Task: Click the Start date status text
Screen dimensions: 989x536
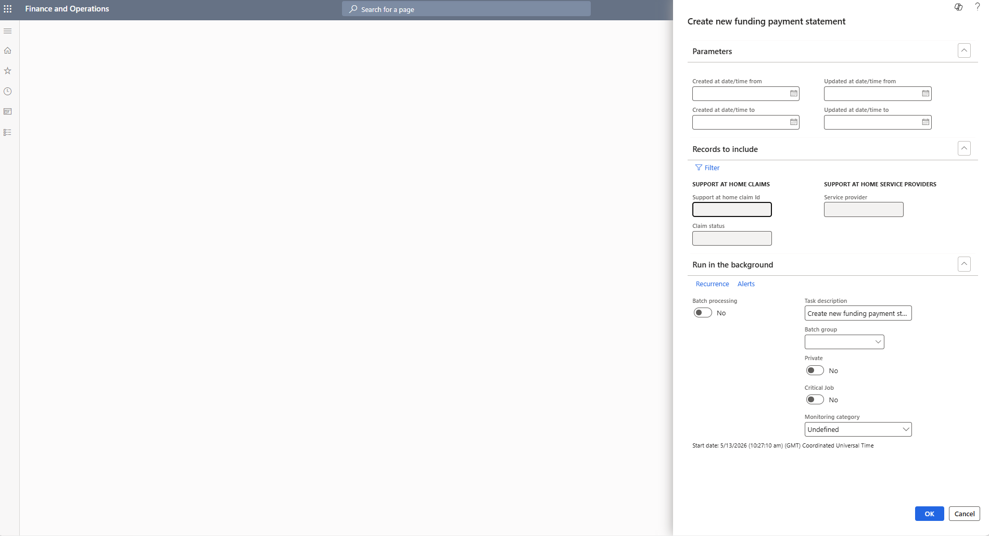Action: (783, 445)
